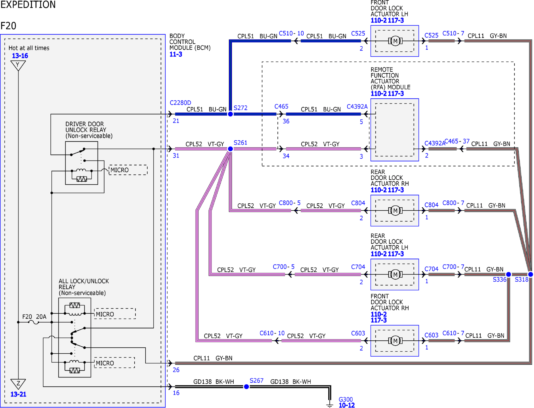
Task: Click the 'Hot at all times' label
Action: [x=29, y=48]
